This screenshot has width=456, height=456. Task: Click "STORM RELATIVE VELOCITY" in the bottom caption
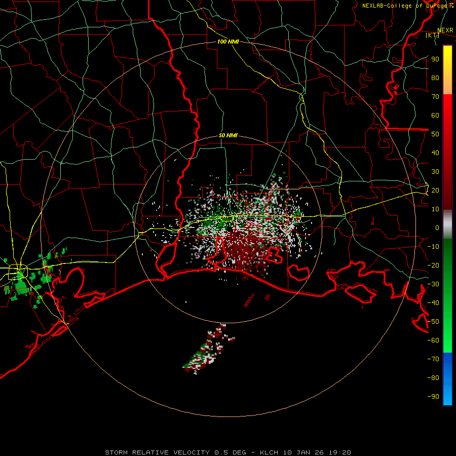click(157, 452)
